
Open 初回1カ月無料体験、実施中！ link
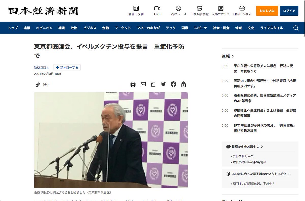(254, 184)
